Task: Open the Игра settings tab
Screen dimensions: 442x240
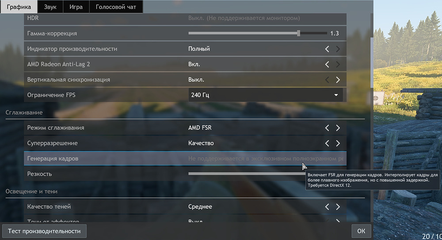Action: [76, 7]
